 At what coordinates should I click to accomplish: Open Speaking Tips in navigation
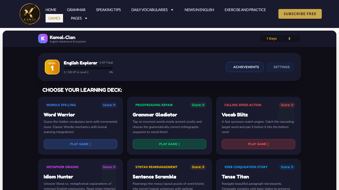108,10
